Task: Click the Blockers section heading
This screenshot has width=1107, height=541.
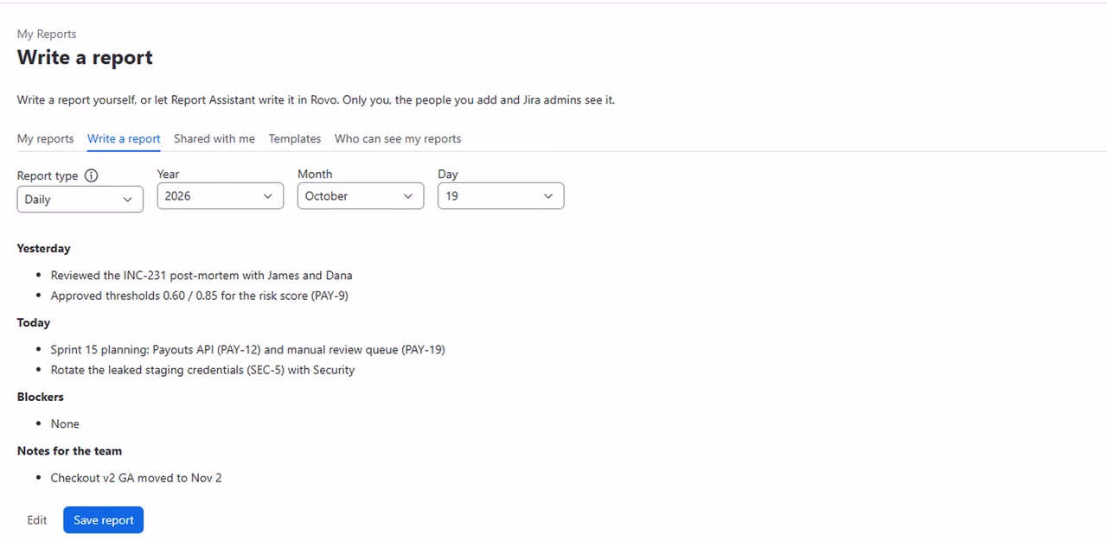Action: coord(41,397)
